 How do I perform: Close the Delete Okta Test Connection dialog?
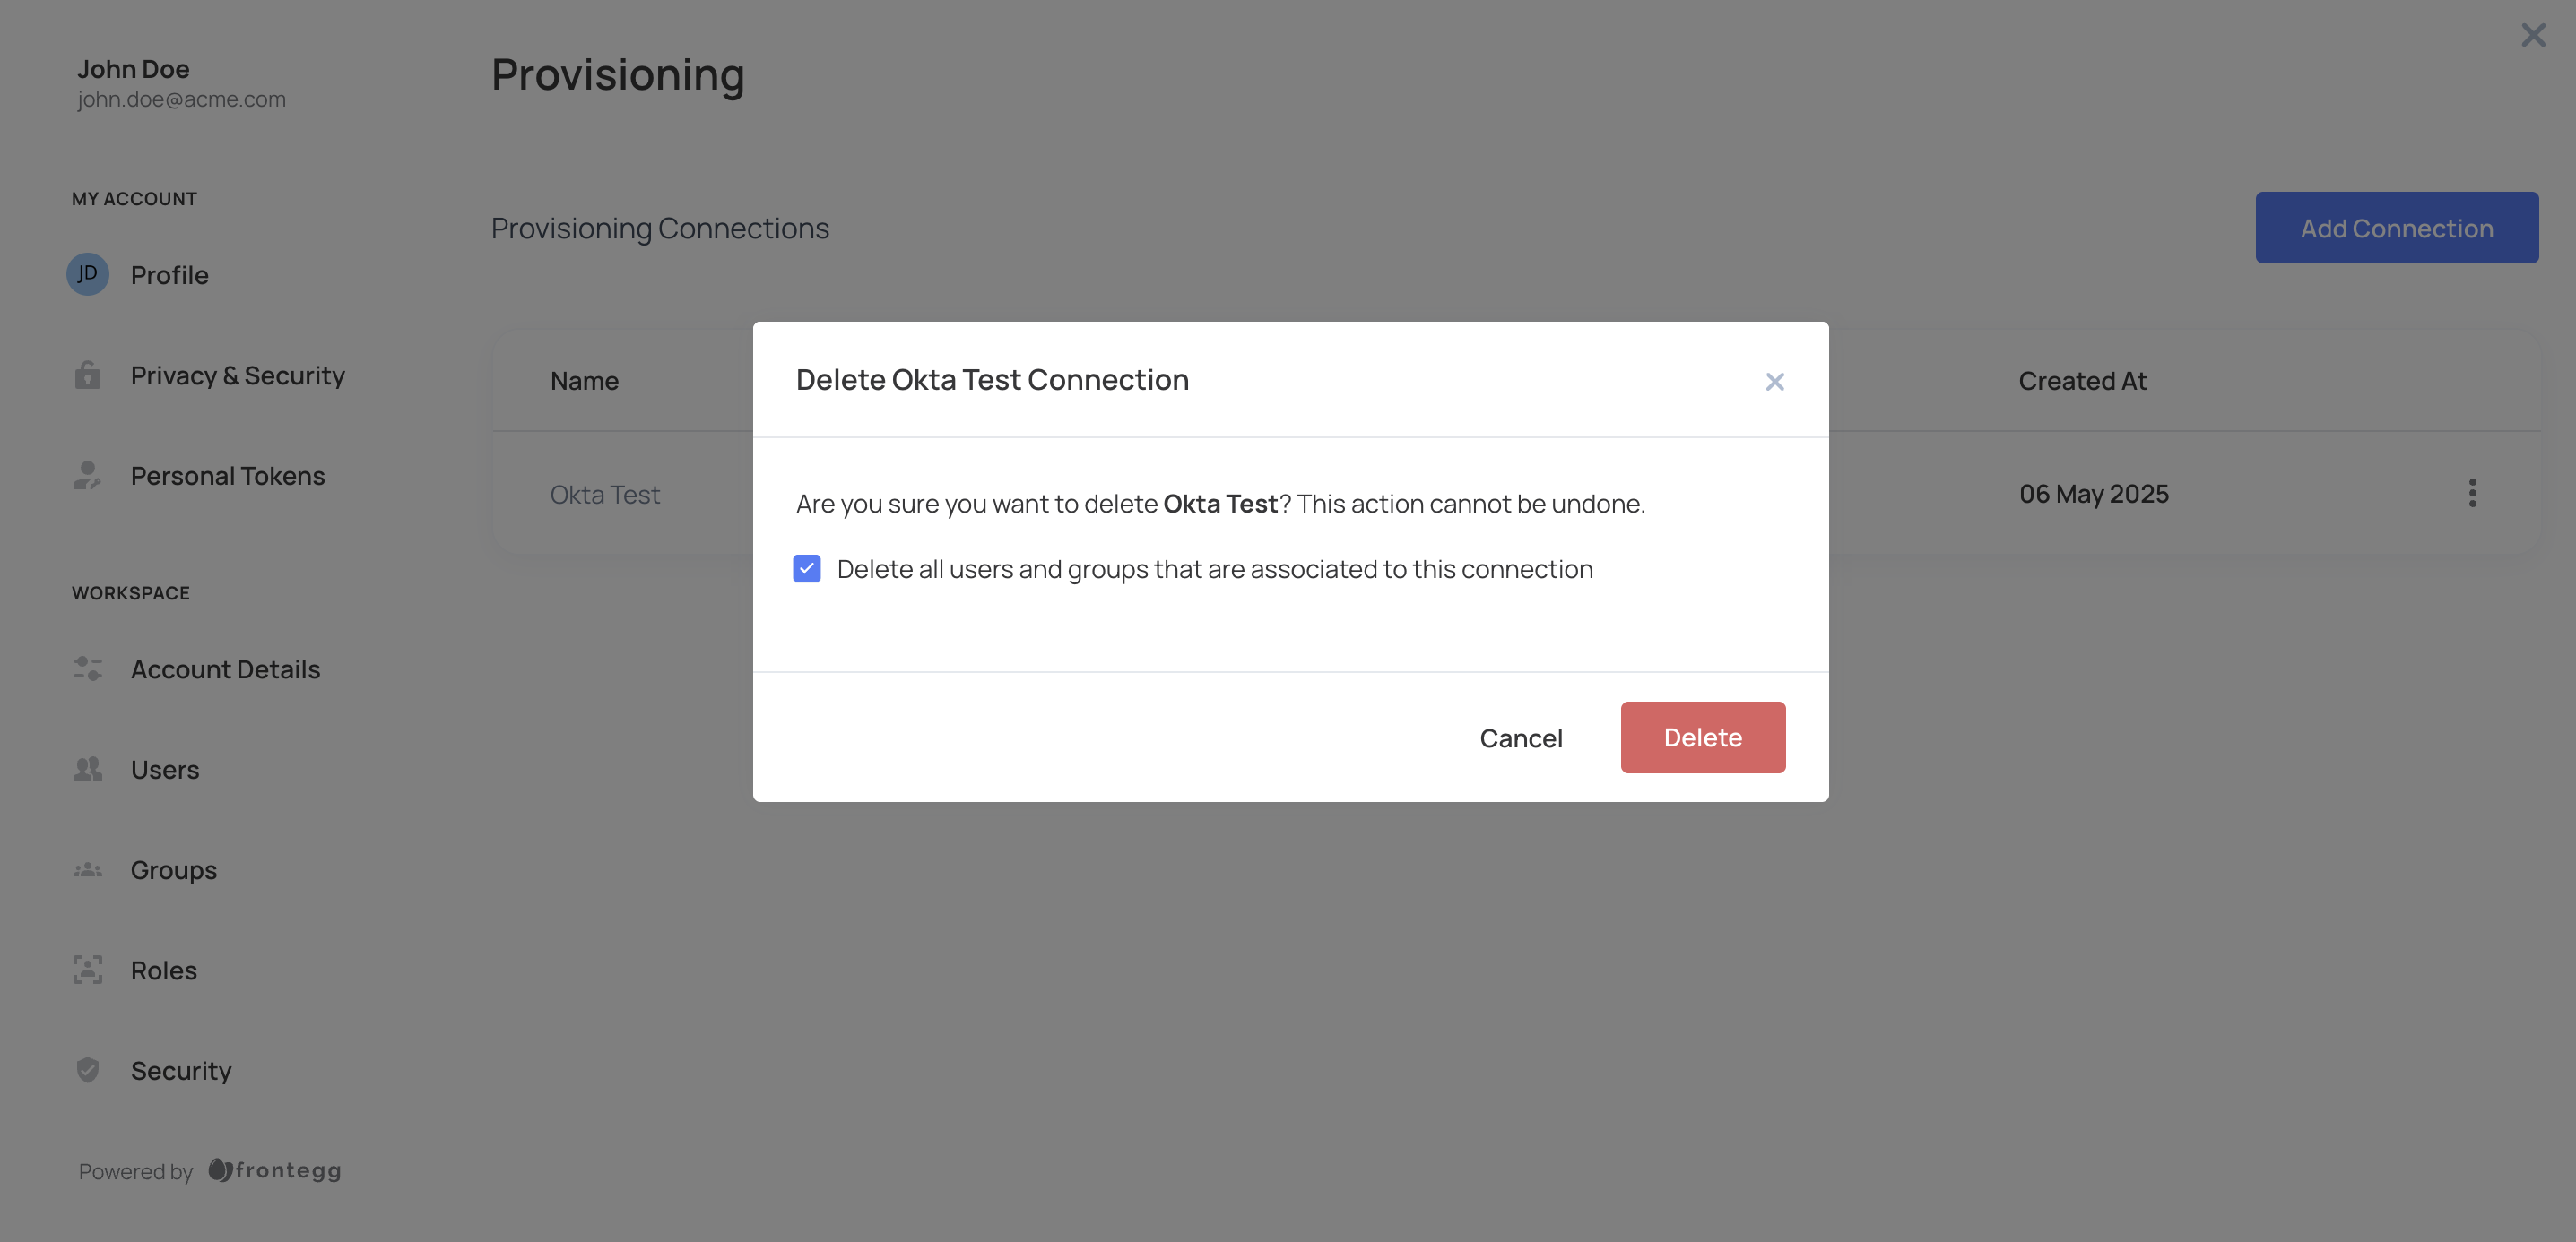click(1774, 382)
